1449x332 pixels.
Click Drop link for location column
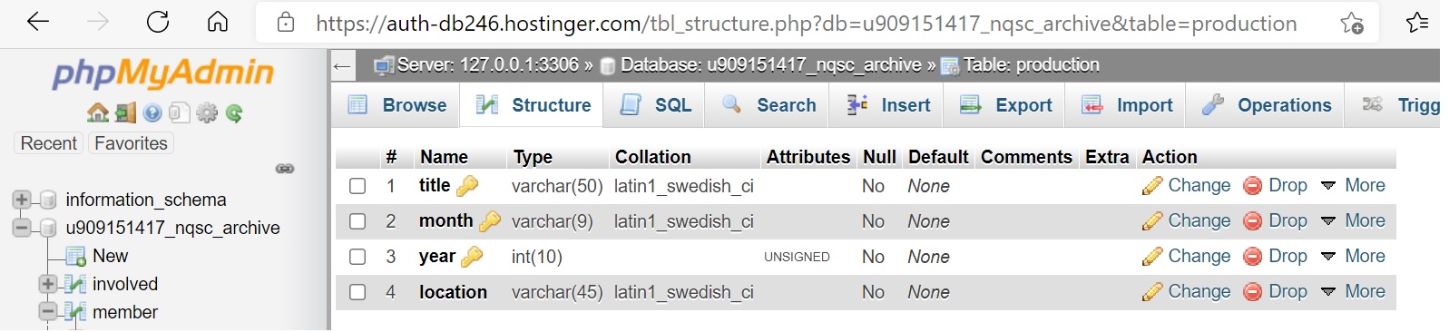1276,291
